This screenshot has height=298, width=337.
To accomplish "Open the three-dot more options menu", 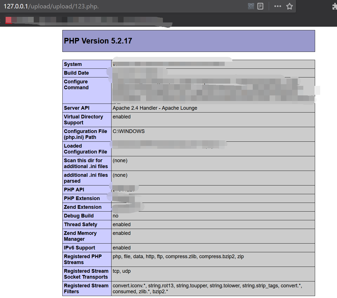I will point(277,6).
